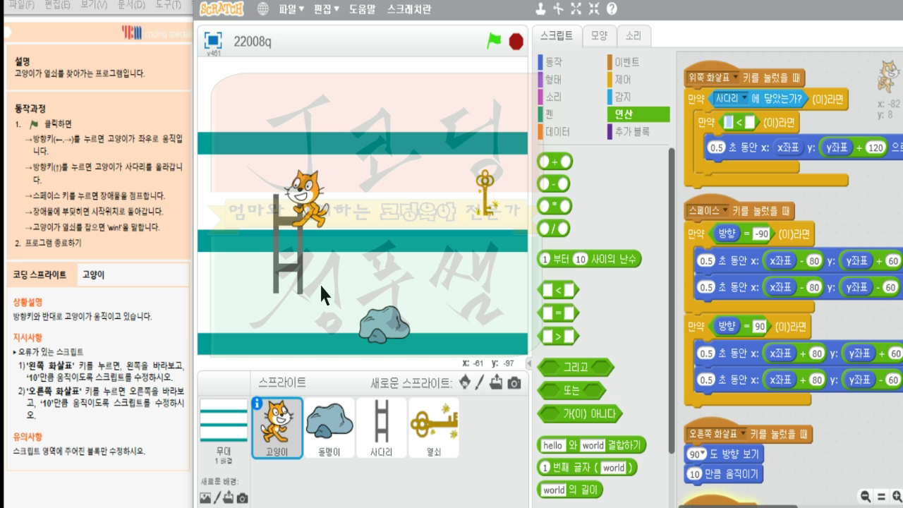Switch to the 모양 (Costumes) tab

pos(599,35)
